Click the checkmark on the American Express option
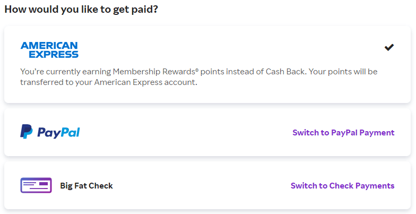 coord(389,47)
